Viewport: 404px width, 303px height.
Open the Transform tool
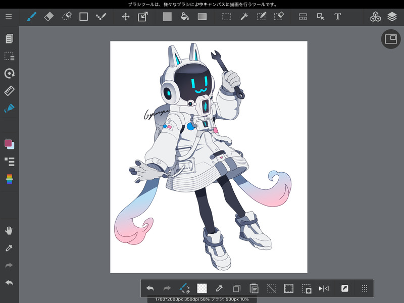tap(143, 17)
